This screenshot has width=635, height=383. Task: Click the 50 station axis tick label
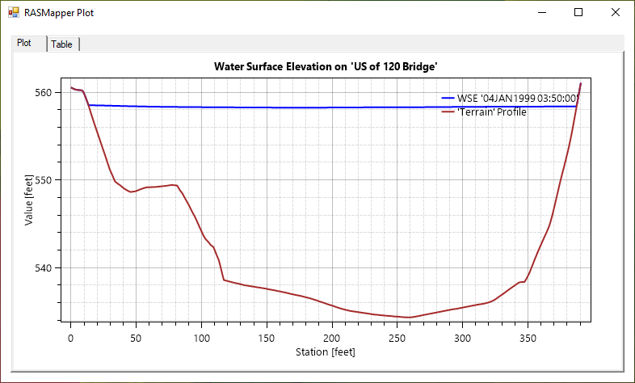(136, 339)
